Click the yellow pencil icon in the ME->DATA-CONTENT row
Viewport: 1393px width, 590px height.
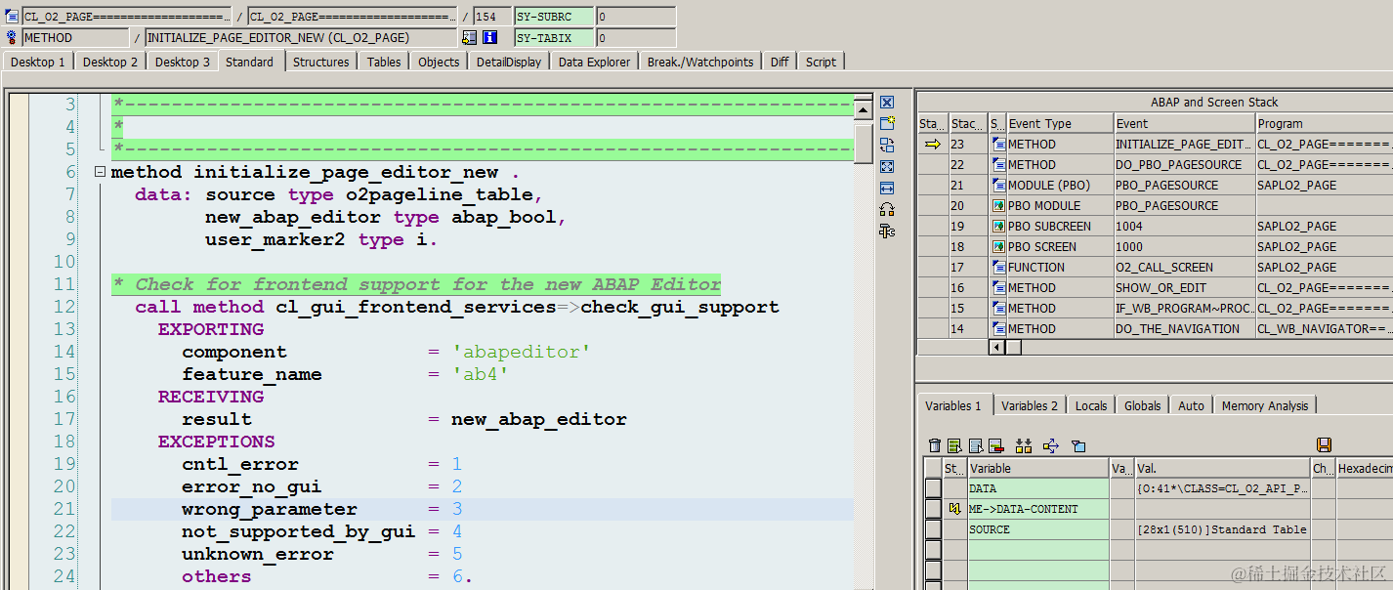[x=954, y=509]
